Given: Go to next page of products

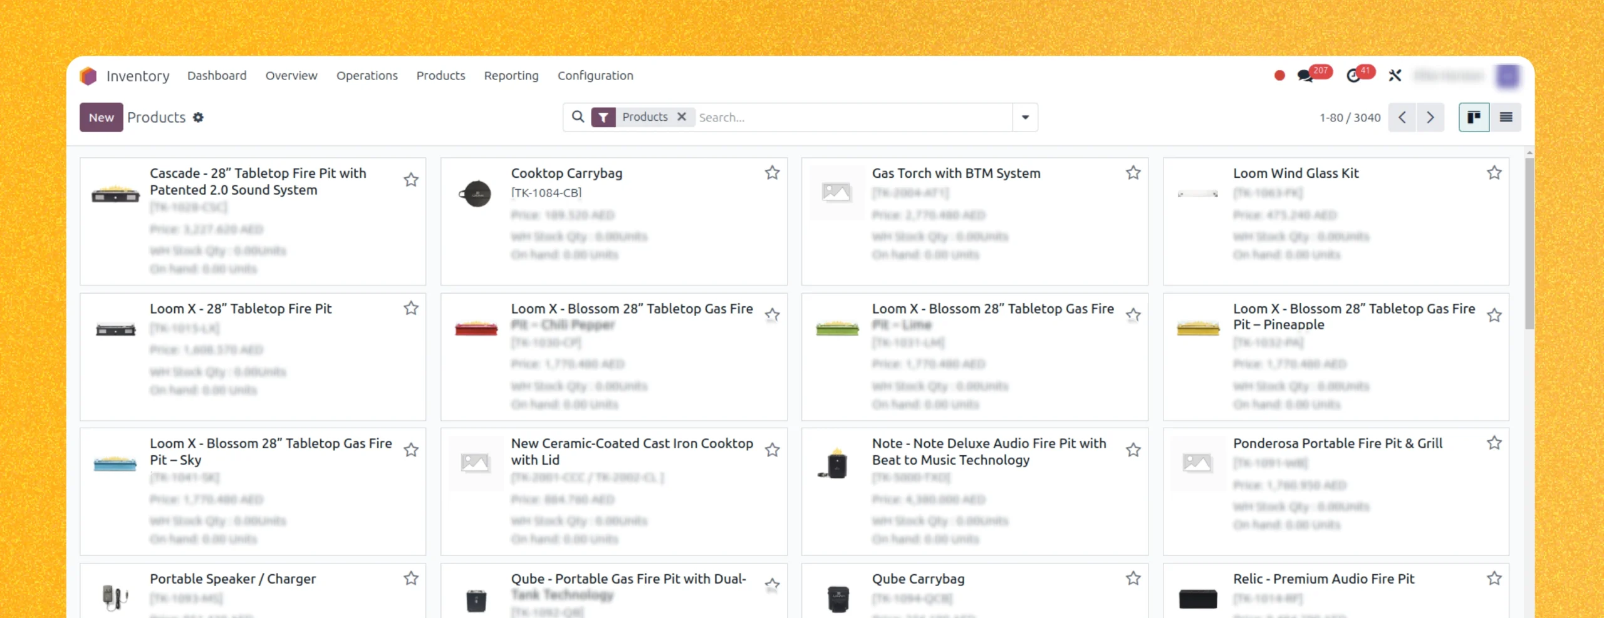Looking at the screenshot, I should pyautogui.click(x=1430, y=117).
